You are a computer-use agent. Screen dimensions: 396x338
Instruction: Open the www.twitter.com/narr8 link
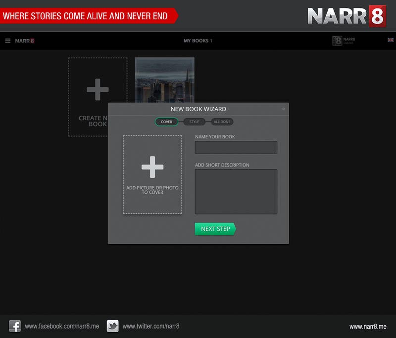click(151, 326)
